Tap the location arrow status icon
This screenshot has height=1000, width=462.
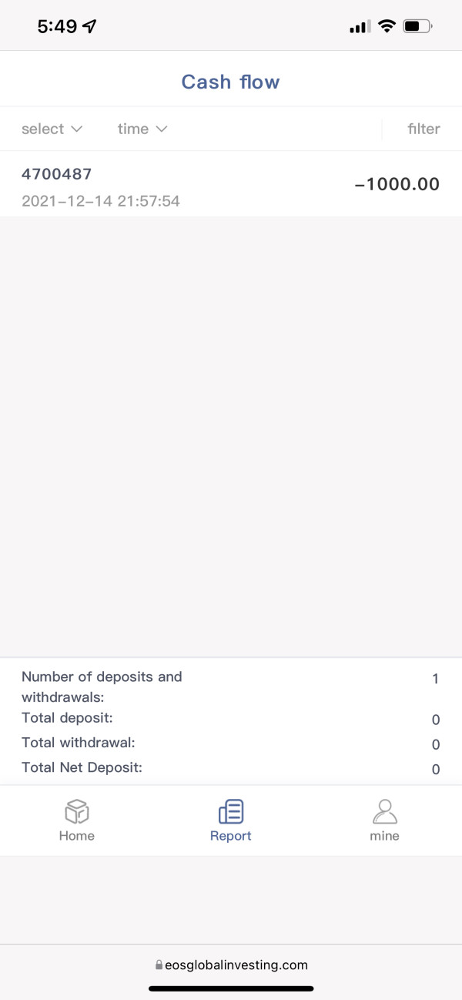90,26
